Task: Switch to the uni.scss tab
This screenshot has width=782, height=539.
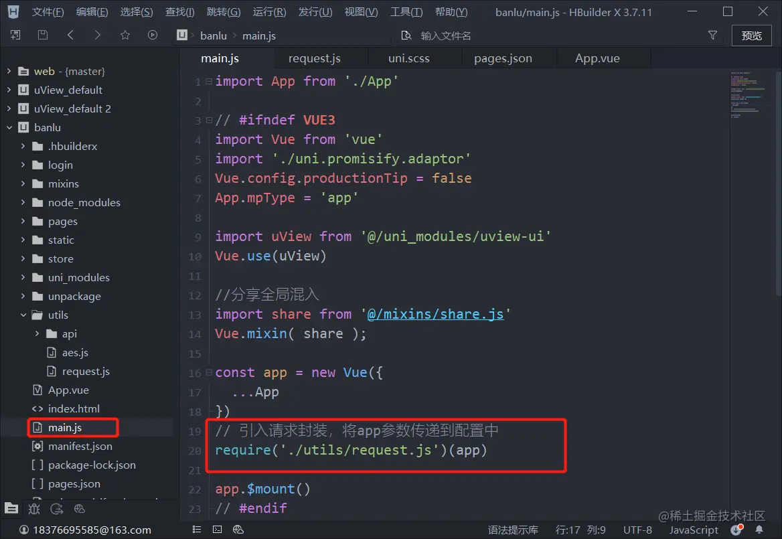Action: 409,58
